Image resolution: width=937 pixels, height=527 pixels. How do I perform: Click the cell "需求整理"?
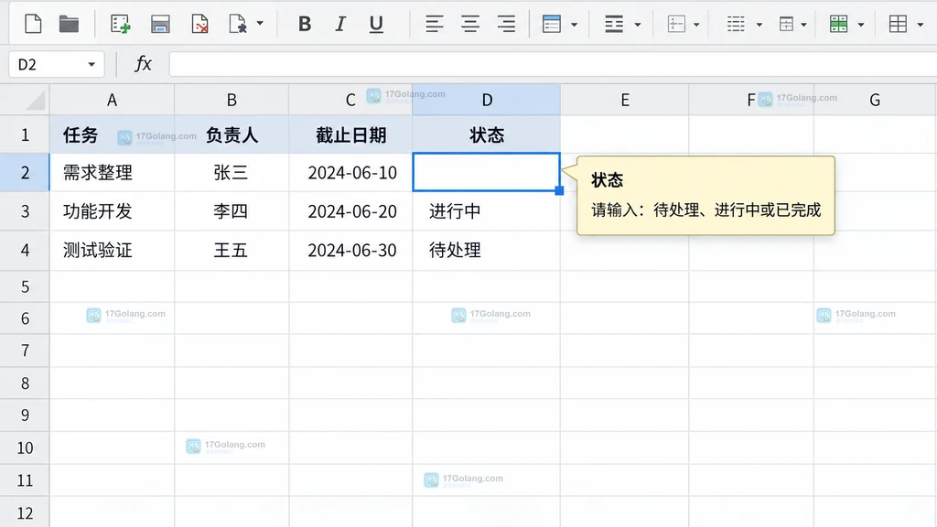click(112, 173)
